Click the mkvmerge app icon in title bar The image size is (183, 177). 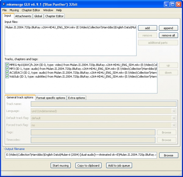pos(4,4)
